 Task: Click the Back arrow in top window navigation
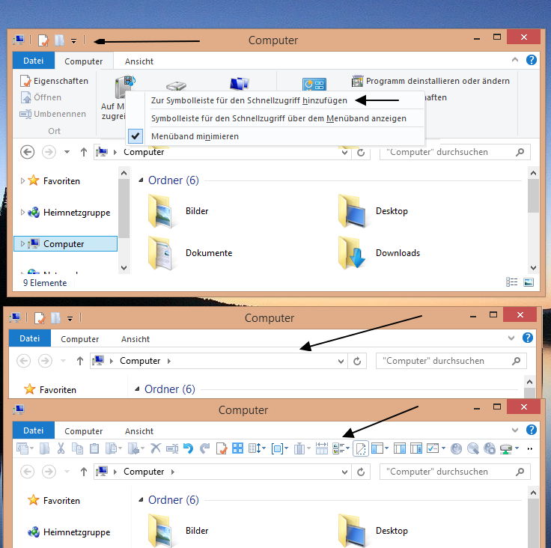(x=27, y=152)
